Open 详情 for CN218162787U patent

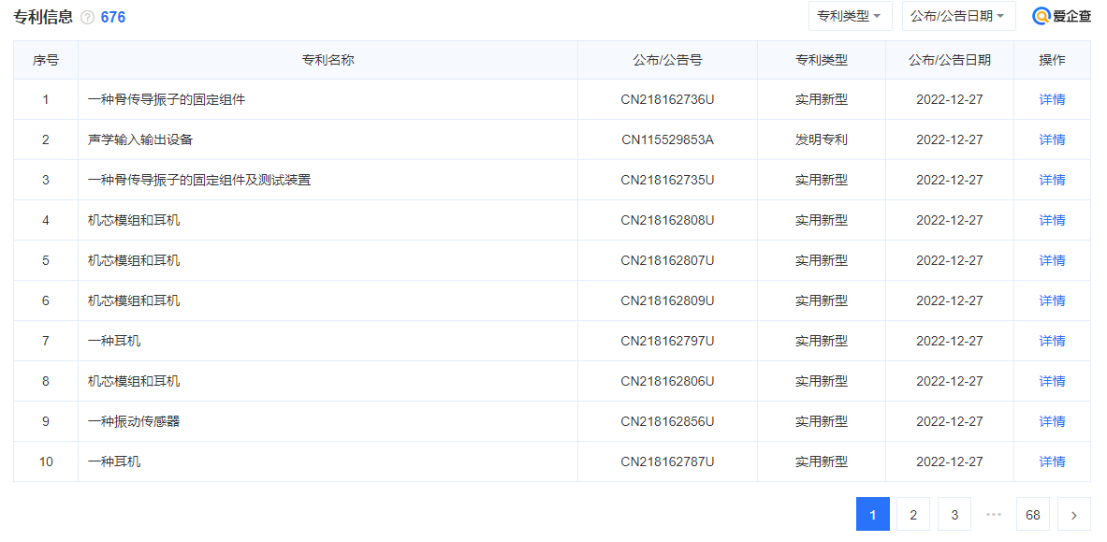click(1052, 462)
